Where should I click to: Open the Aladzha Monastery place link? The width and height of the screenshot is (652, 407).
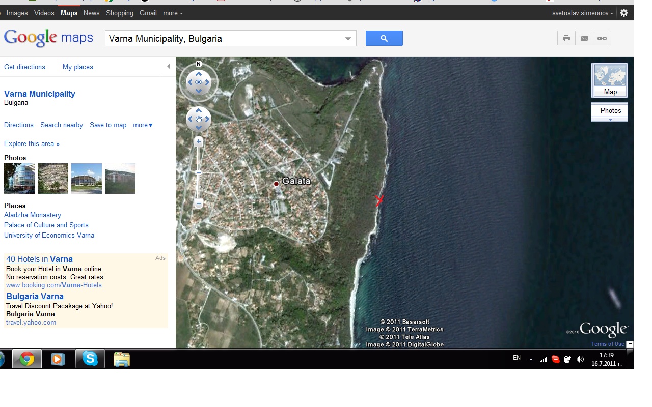click(x=33, y=215)
